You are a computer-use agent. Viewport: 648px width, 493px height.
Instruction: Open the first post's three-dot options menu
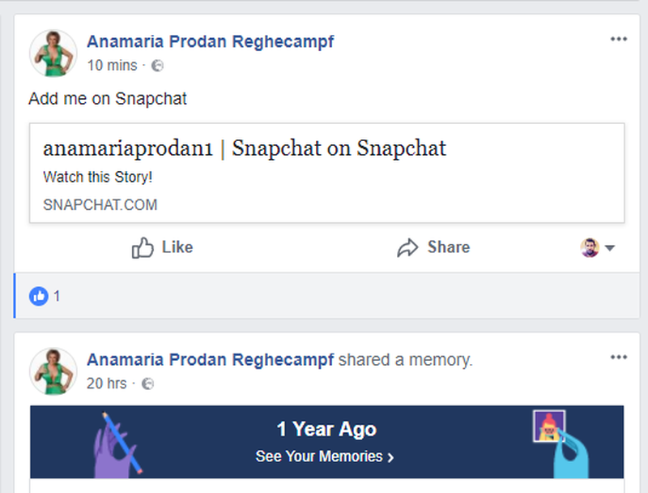619,39
